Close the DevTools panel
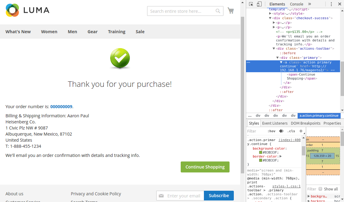Image resolution: width=344 pixels, height=202 pixels. click(339, 4)
